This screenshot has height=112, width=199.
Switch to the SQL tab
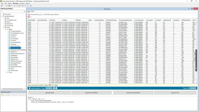tap(29, 12)
